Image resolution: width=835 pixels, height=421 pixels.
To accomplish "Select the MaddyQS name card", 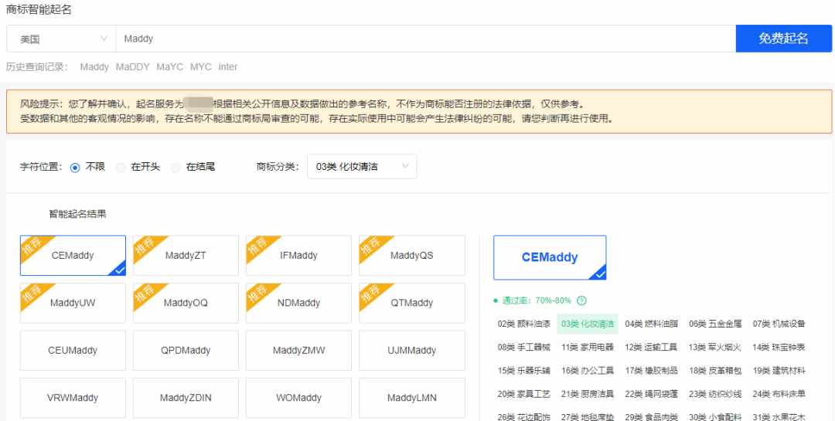I will click(411, 256).
